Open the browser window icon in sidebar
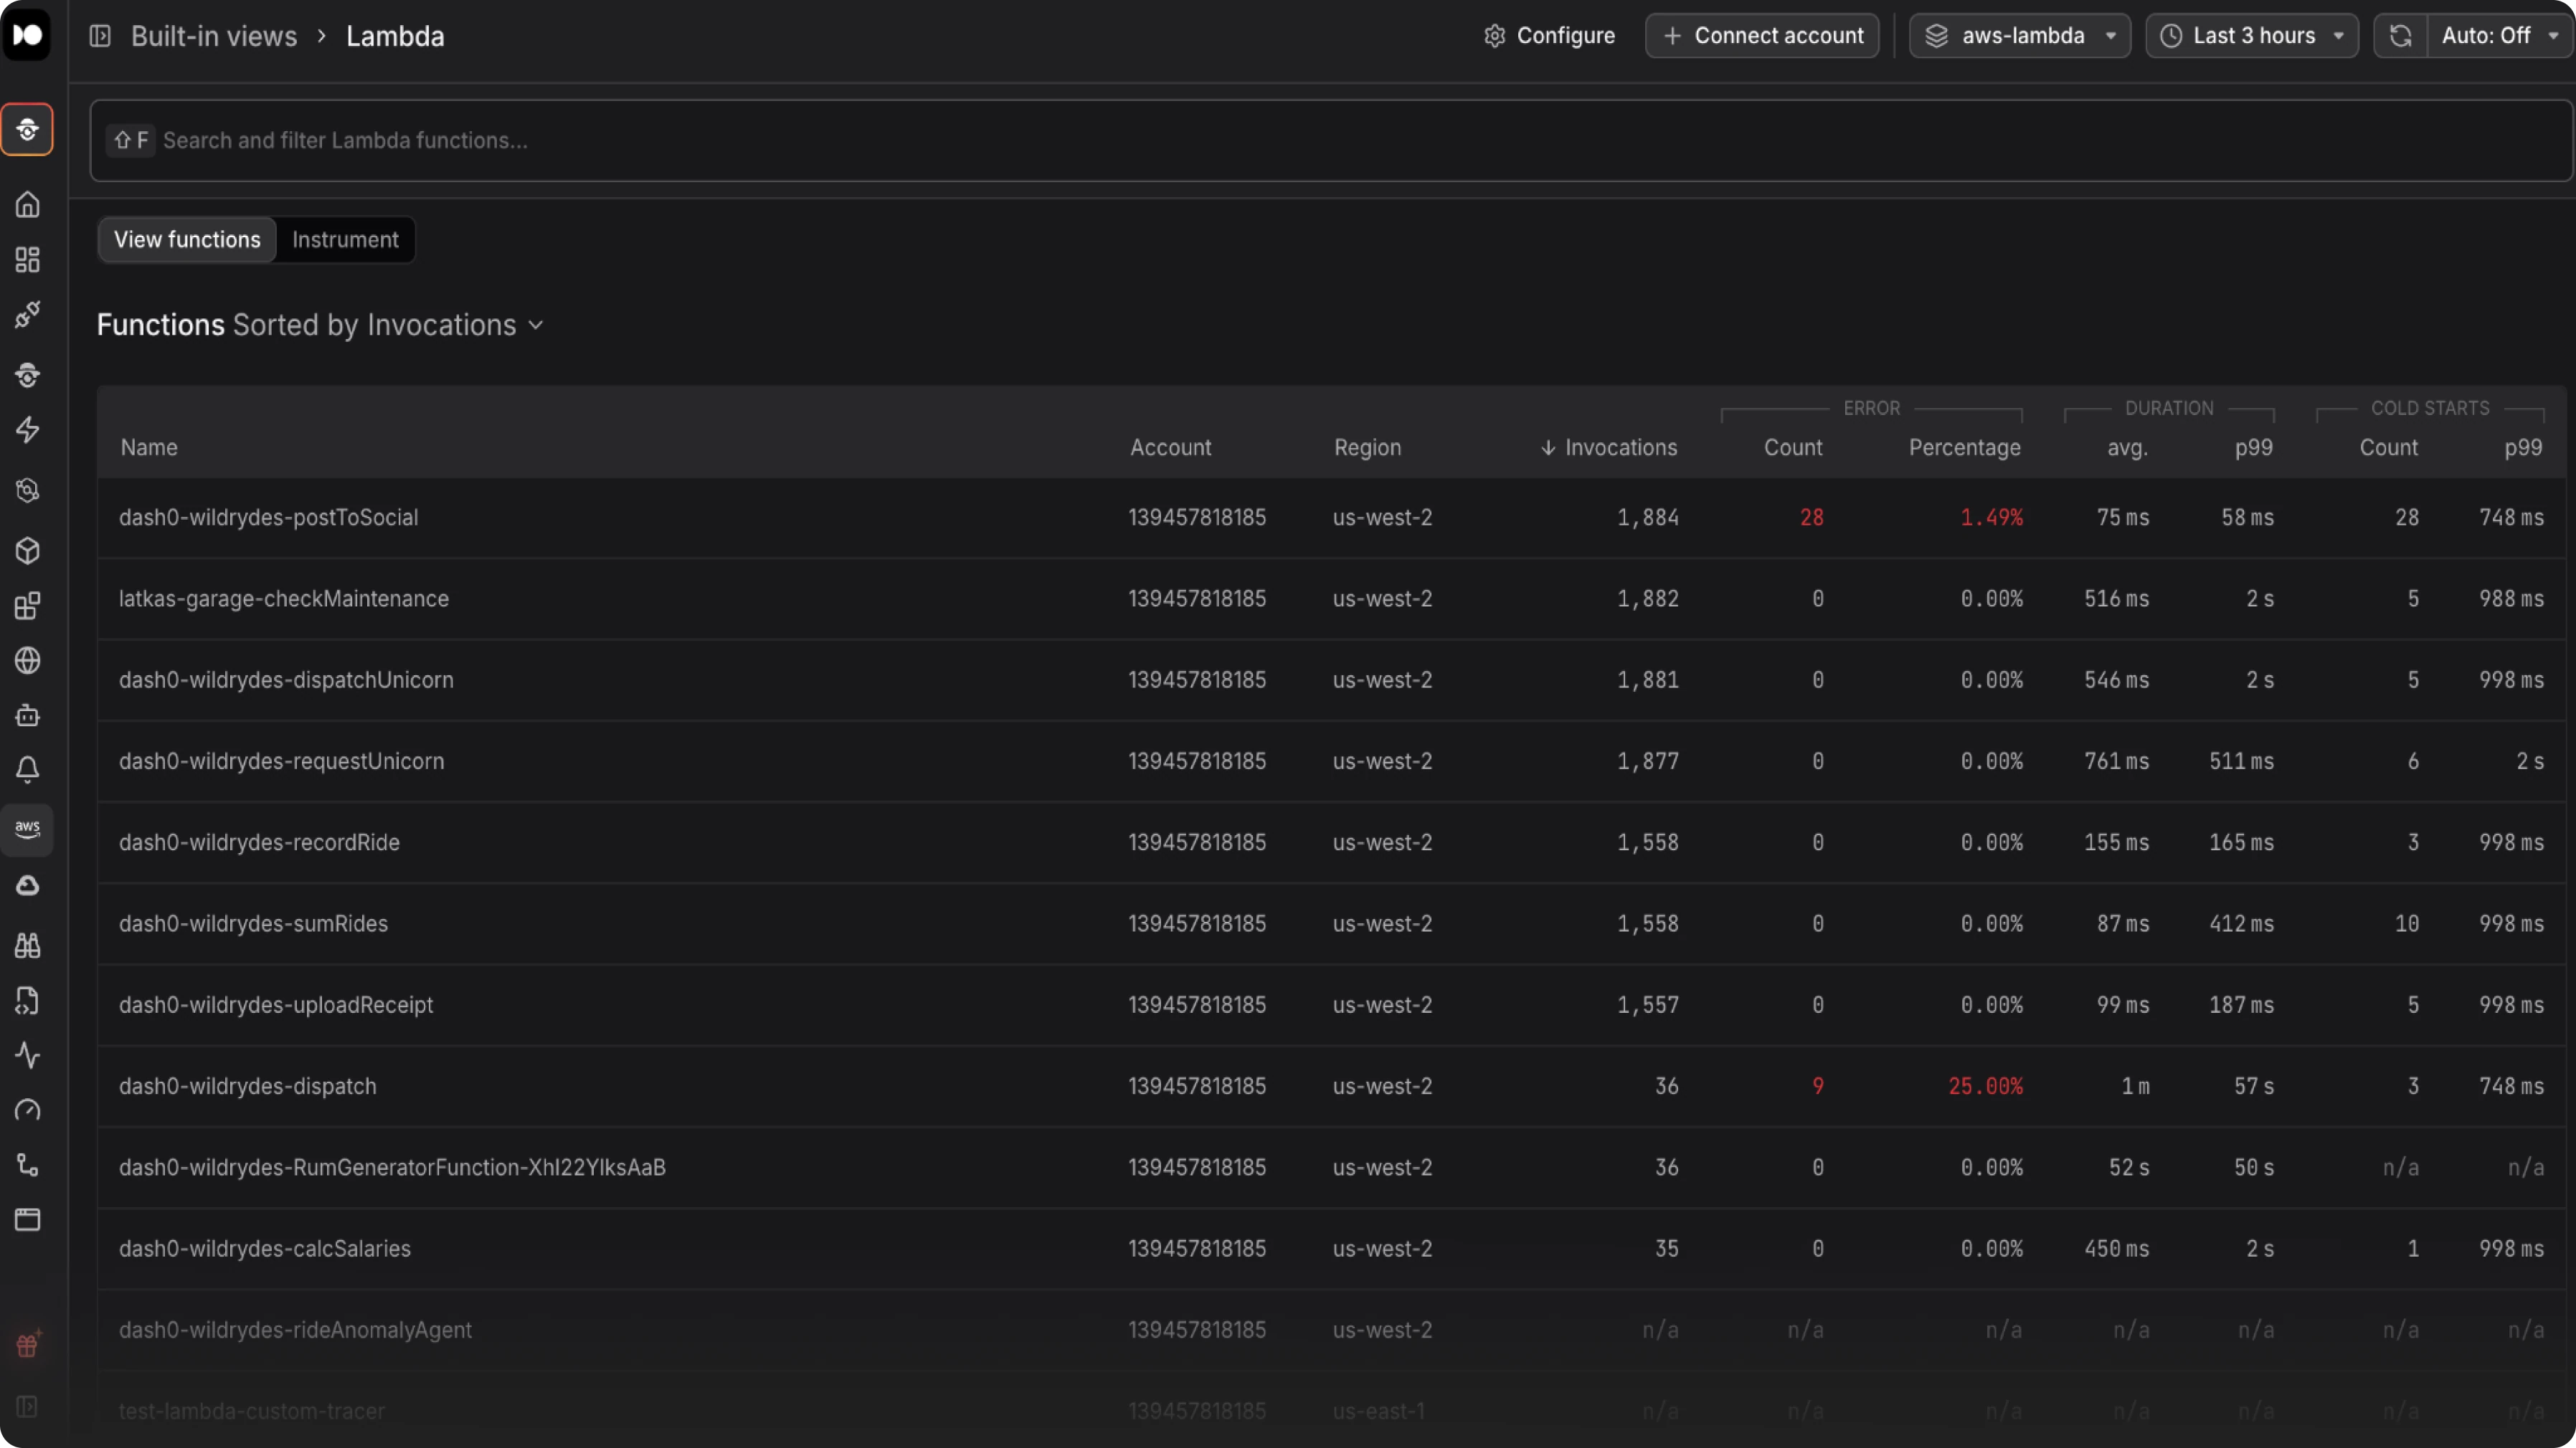Image resolution: width=2576 pixels, height=1448 pixels. (x=27, y=1219)
